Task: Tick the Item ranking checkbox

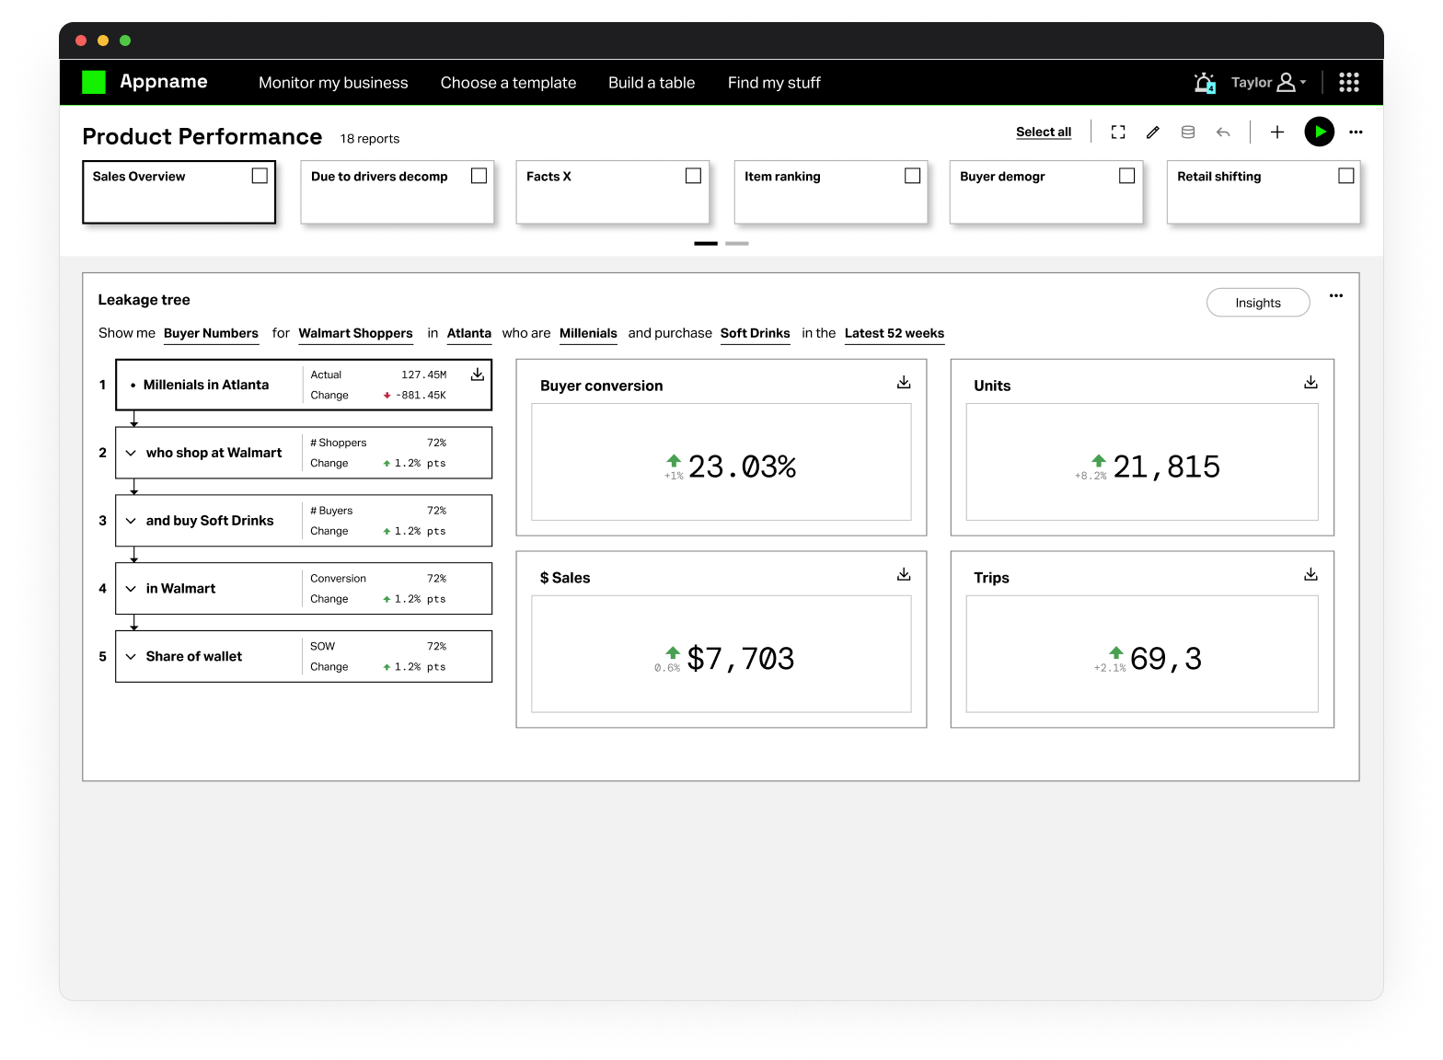Action: pos(912,176)
